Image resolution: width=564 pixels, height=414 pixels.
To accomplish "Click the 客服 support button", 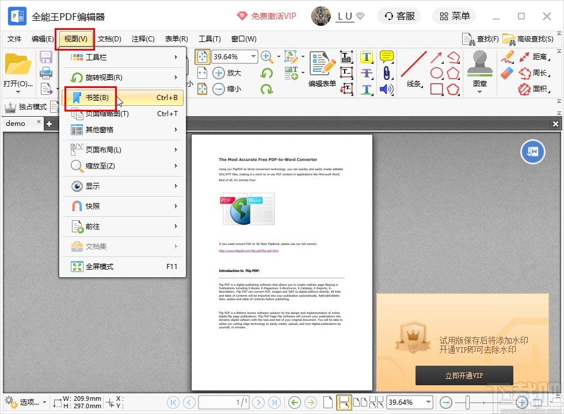I will (x=399, y=16).
